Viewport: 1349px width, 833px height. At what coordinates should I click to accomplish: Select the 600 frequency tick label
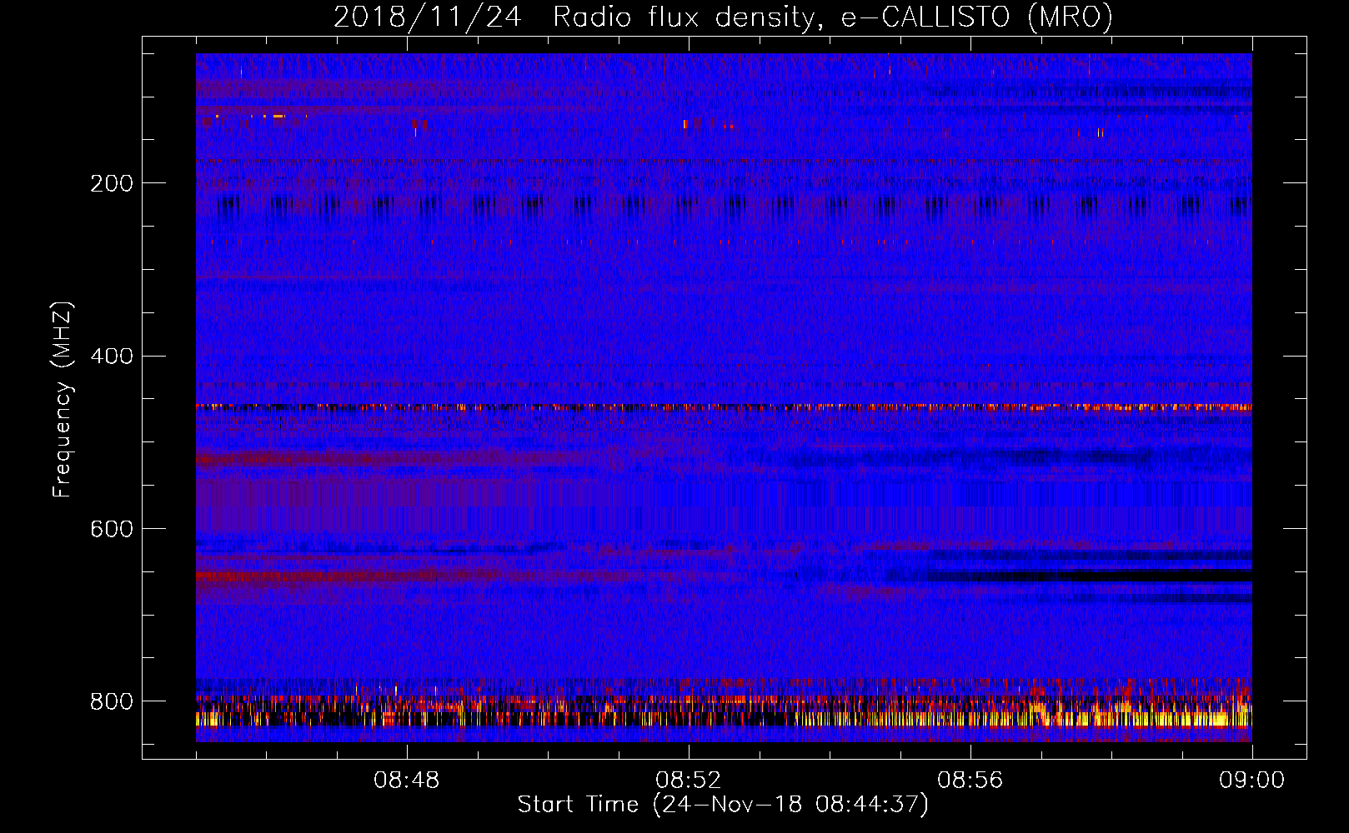[112, 530]
